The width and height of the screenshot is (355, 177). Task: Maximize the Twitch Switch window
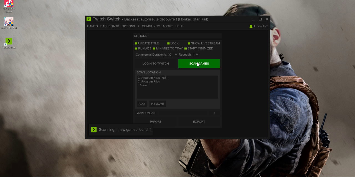[x=260, y=19]
